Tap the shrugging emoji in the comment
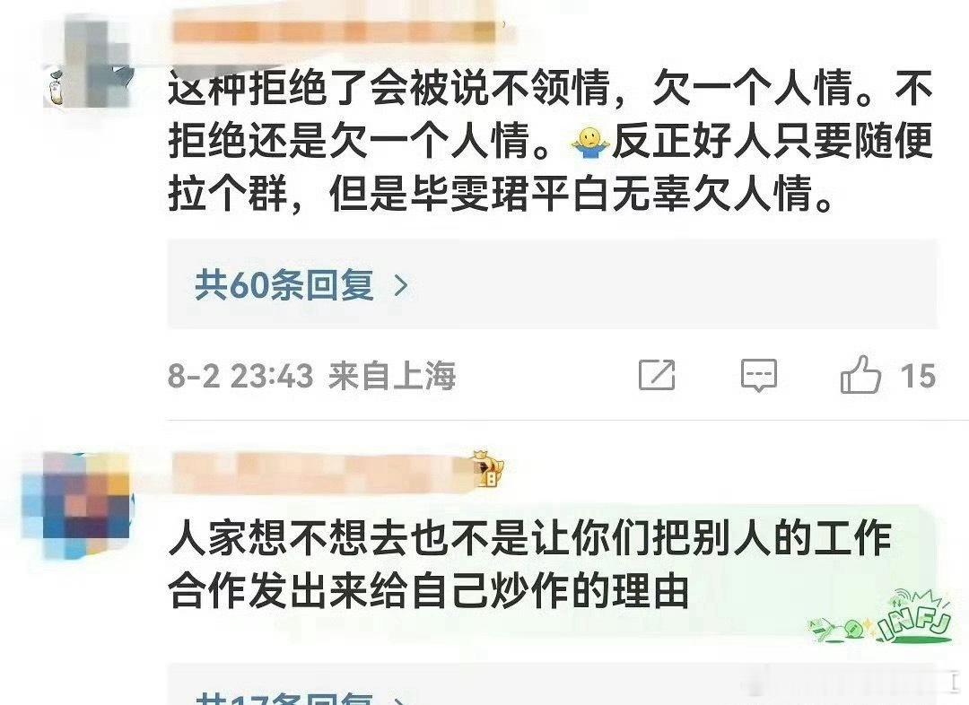The height and width of the screenshot is (705, 969). click(x=590, y=142)
